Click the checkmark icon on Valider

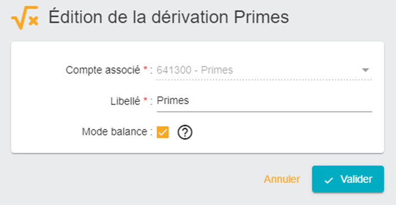(x=329, y=180)
